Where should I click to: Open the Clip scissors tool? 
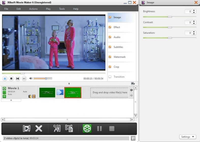pos(57,129)
